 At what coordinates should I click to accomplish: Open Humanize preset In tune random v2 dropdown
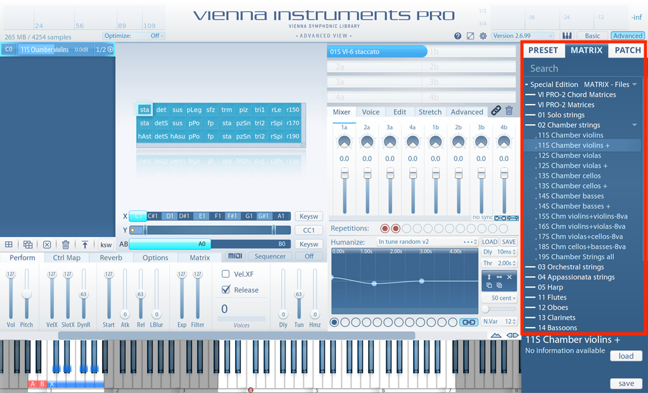click(427, 242)
